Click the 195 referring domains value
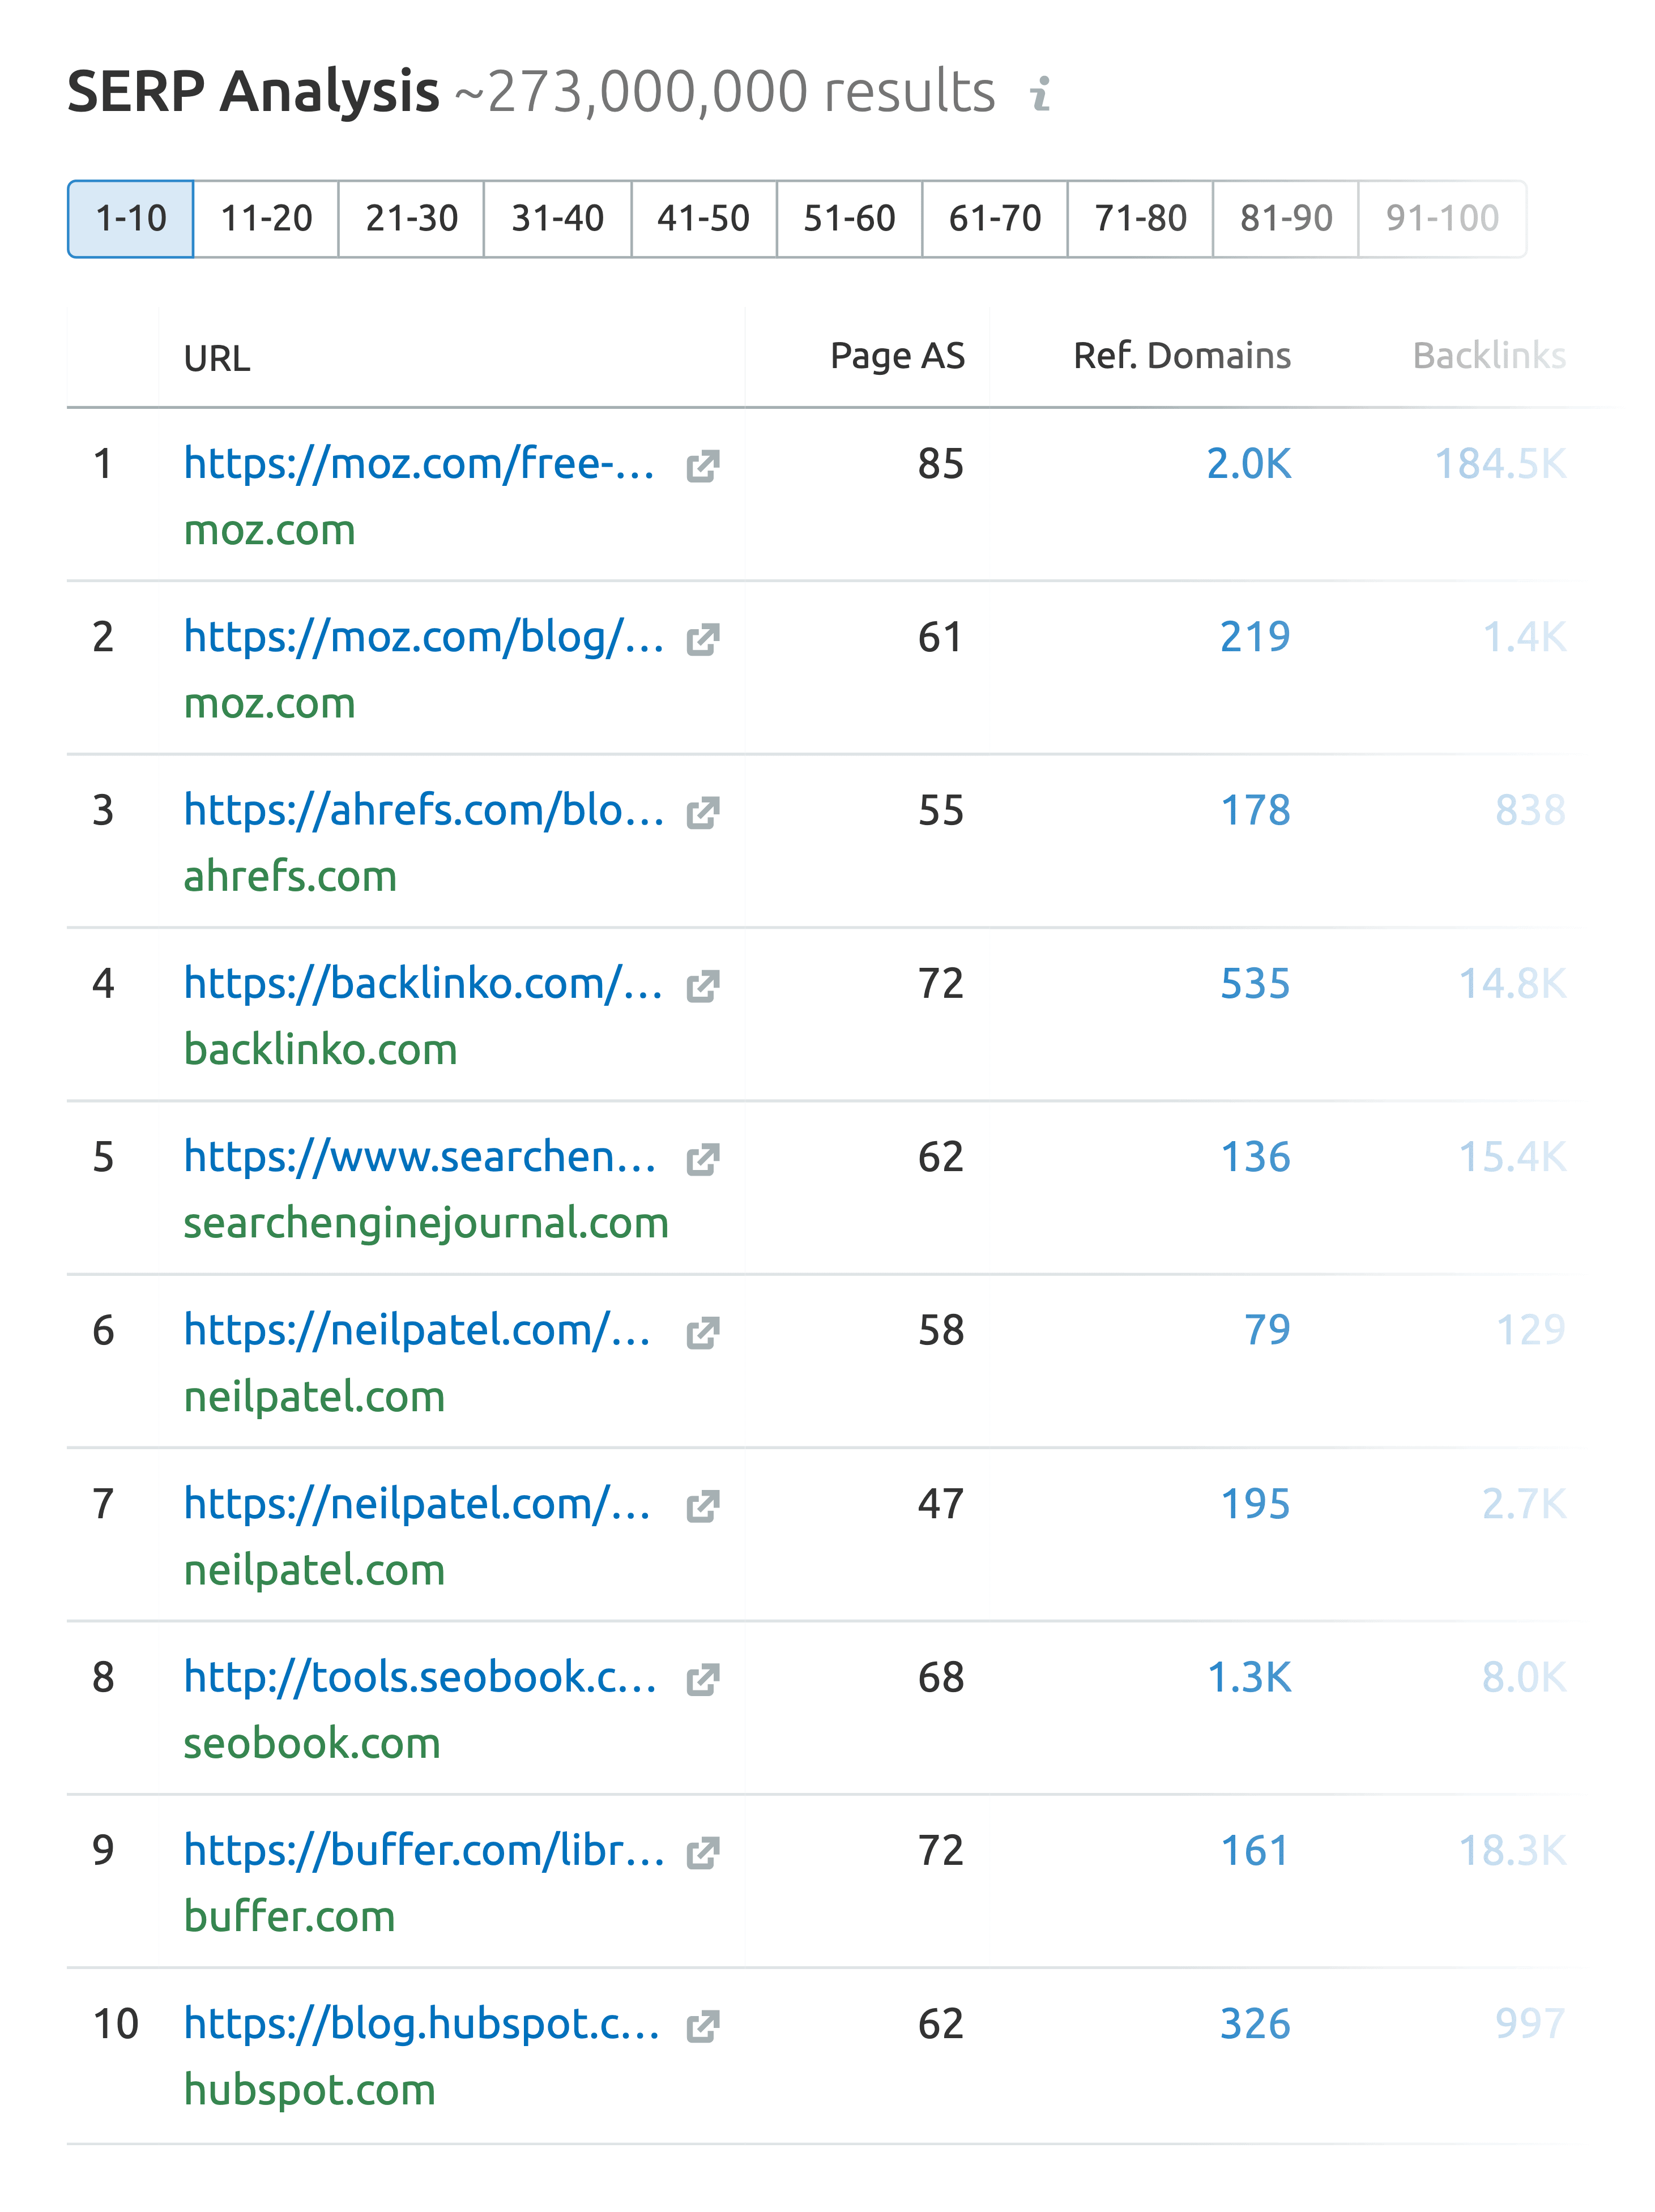 point(1255,1504)
